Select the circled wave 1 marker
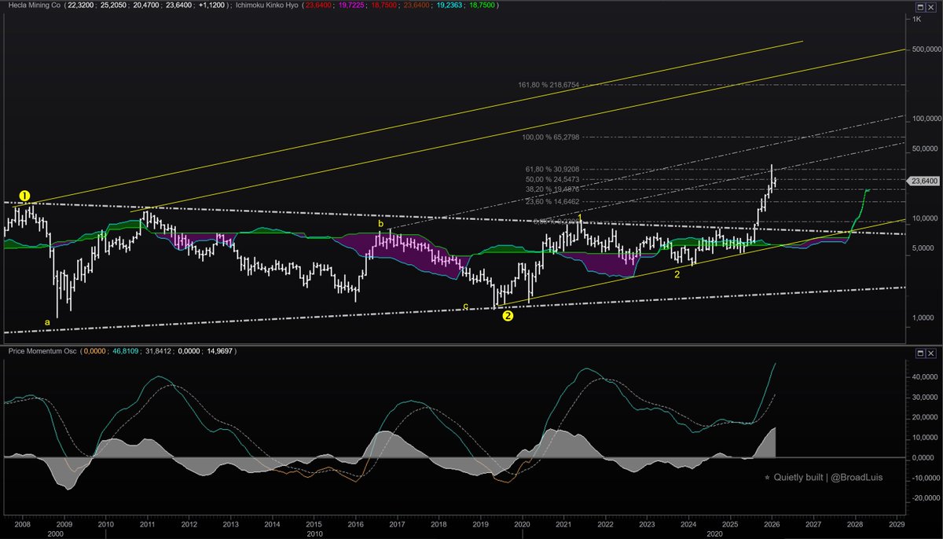The height and width of the screenshot is (539, 943). 24,195
